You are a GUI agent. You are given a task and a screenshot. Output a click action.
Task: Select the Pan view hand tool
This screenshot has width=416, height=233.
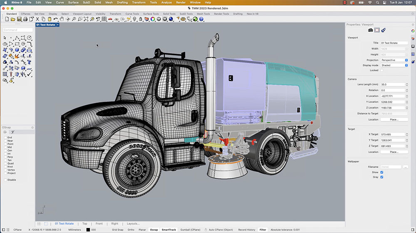point(61,19)
